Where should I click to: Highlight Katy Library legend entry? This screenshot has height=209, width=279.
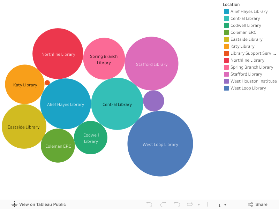[242, 46]
